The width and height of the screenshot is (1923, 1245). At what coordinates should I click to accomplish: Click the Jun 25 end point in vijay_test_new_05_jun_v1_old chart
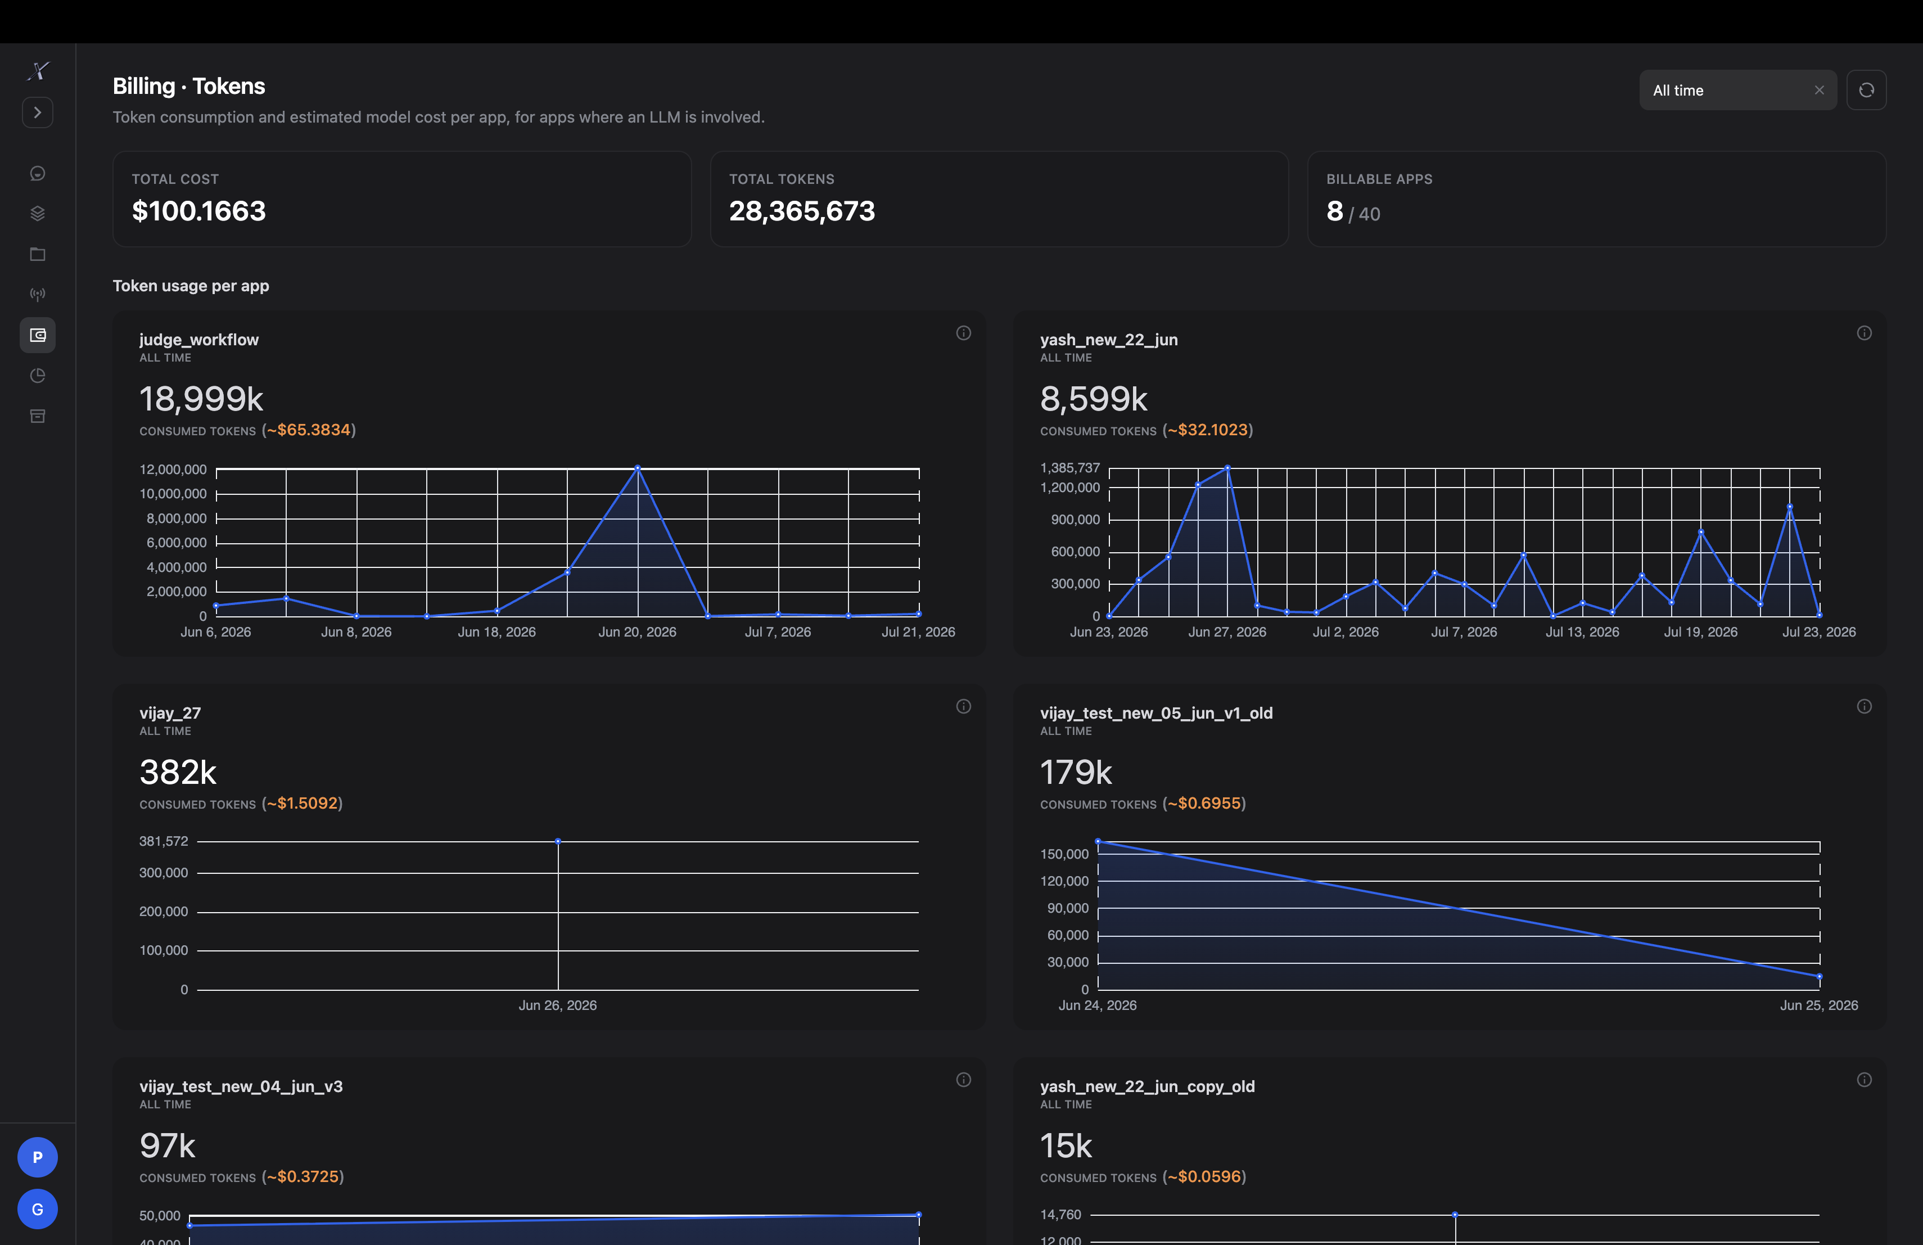tap(1820, 977)
